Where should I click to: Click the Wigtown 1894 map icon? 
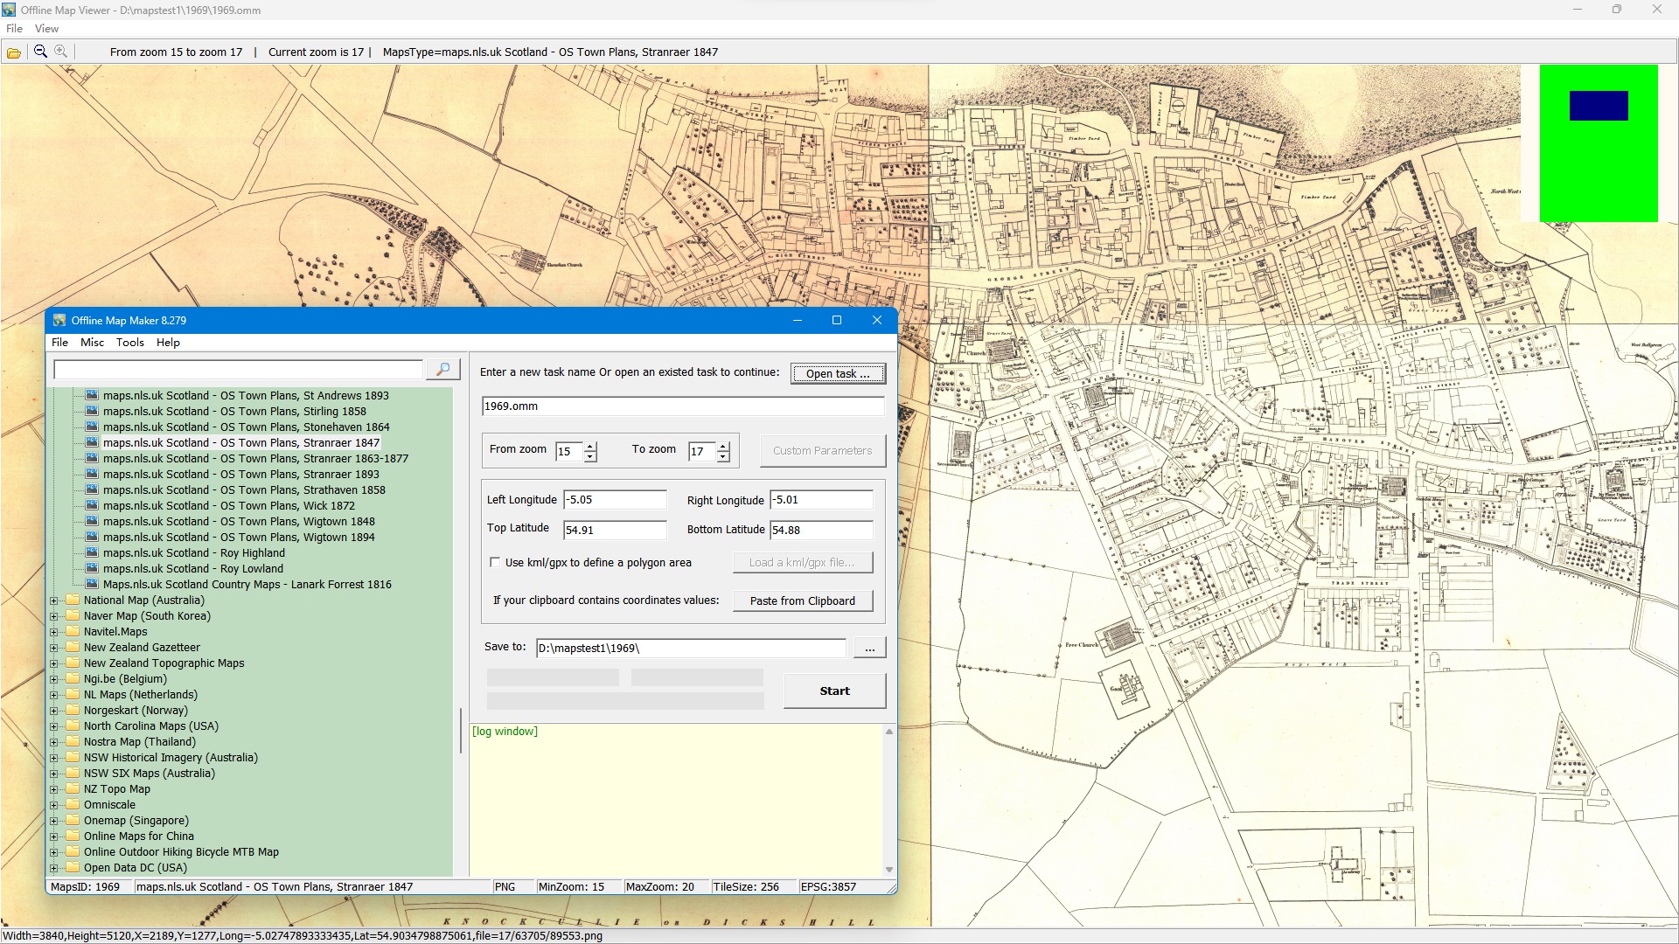pos(92,538)
